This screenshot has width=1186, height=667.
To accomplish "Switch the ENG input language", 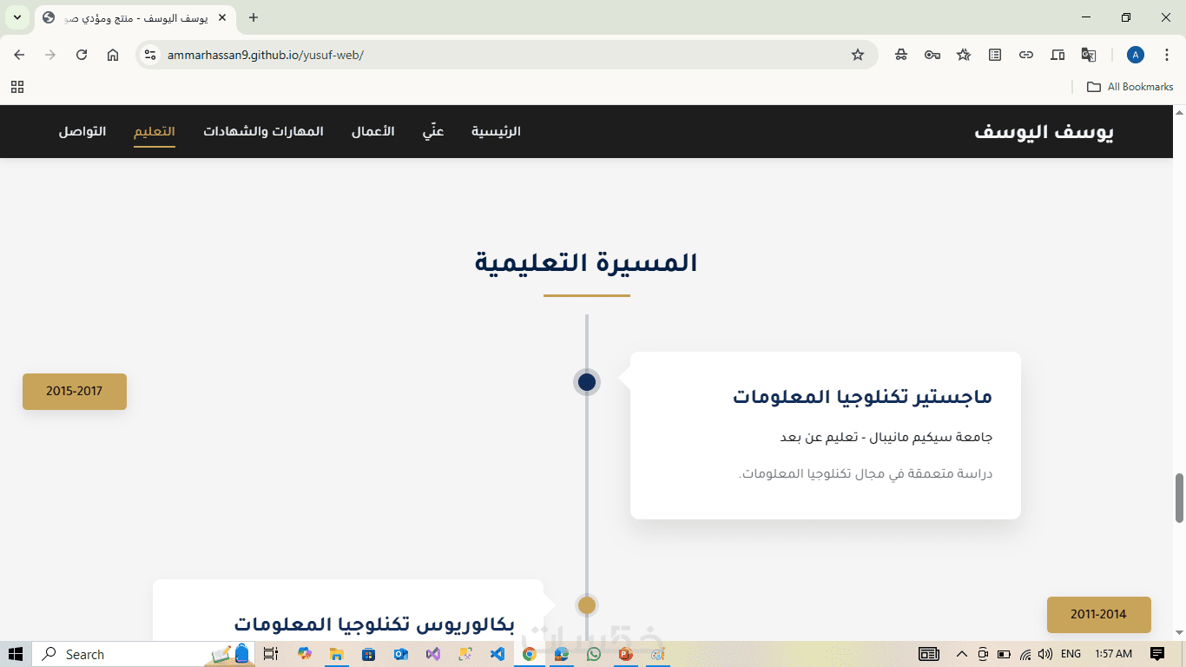I will pyautogui.click(x=1071, y=654).
